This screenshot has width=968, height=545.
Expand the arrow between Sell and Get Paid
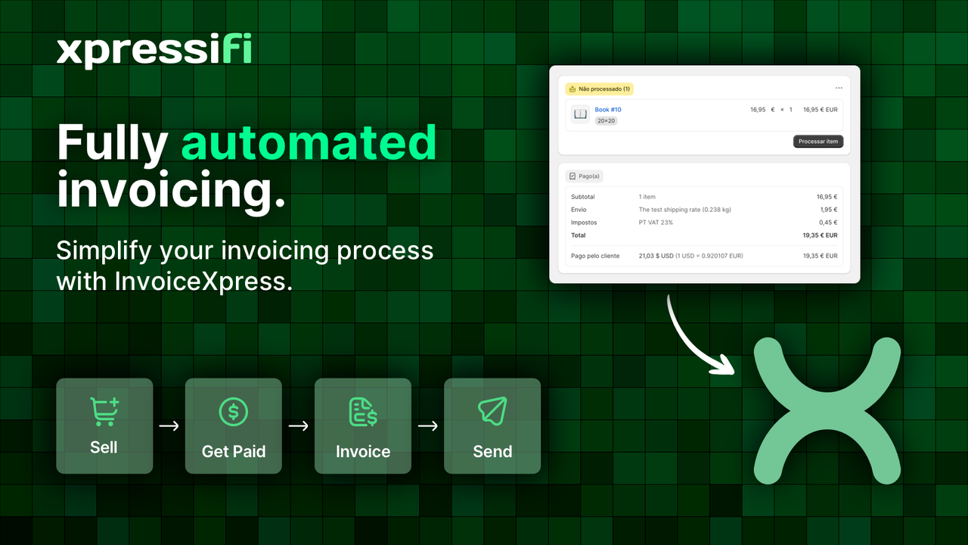(169, 426)
